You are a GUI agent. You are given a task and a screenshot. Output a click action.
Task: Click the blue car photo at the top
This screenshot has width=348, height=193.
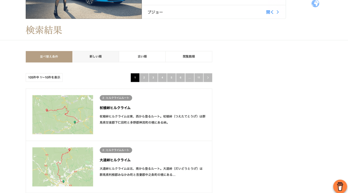point(84,9)
